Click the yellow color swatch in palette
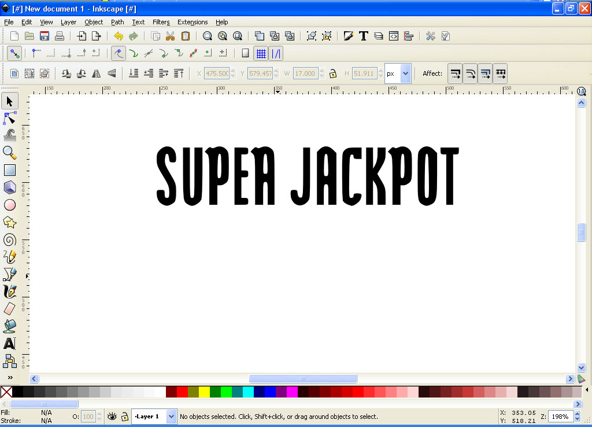Viewport: 592px width, 427px height. tap(204, 392)
